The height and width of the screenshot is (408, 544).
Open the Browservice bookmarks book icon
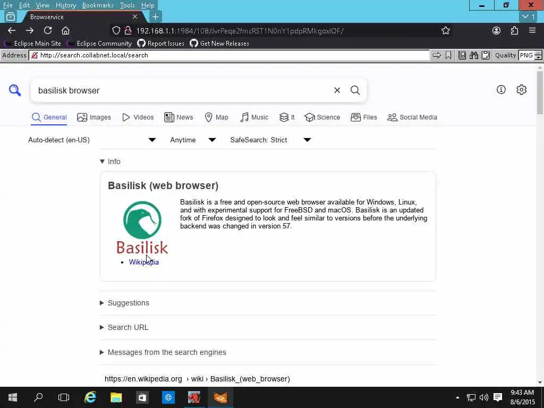(x=462, y=55)
